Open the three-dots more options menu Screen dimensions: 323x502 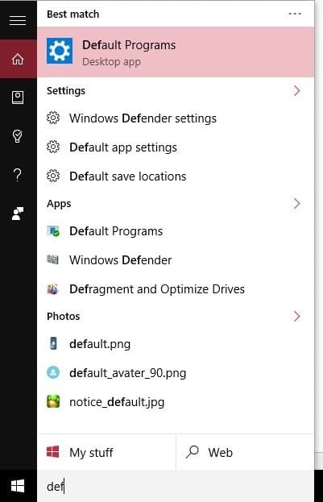[x=295, y=14]
